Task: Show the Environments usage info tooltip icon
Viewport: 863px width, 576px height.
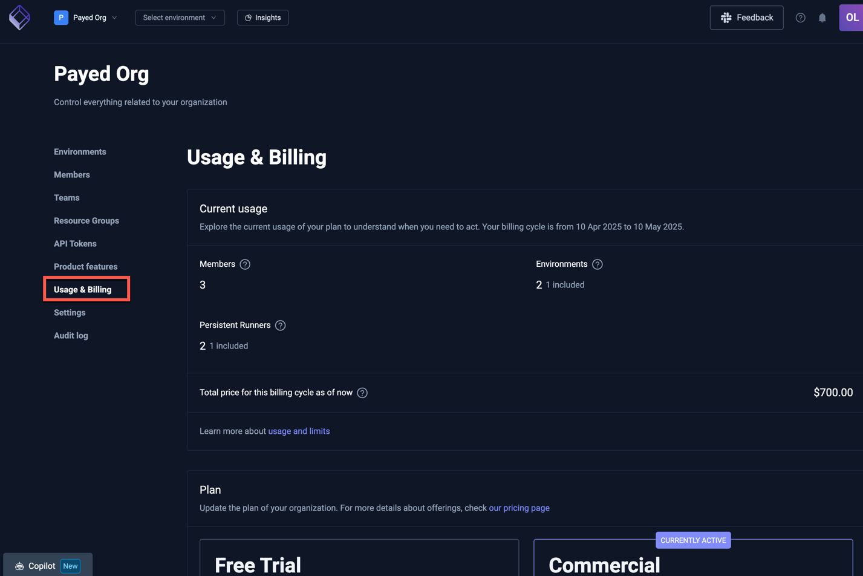Action: click(598, 264)
